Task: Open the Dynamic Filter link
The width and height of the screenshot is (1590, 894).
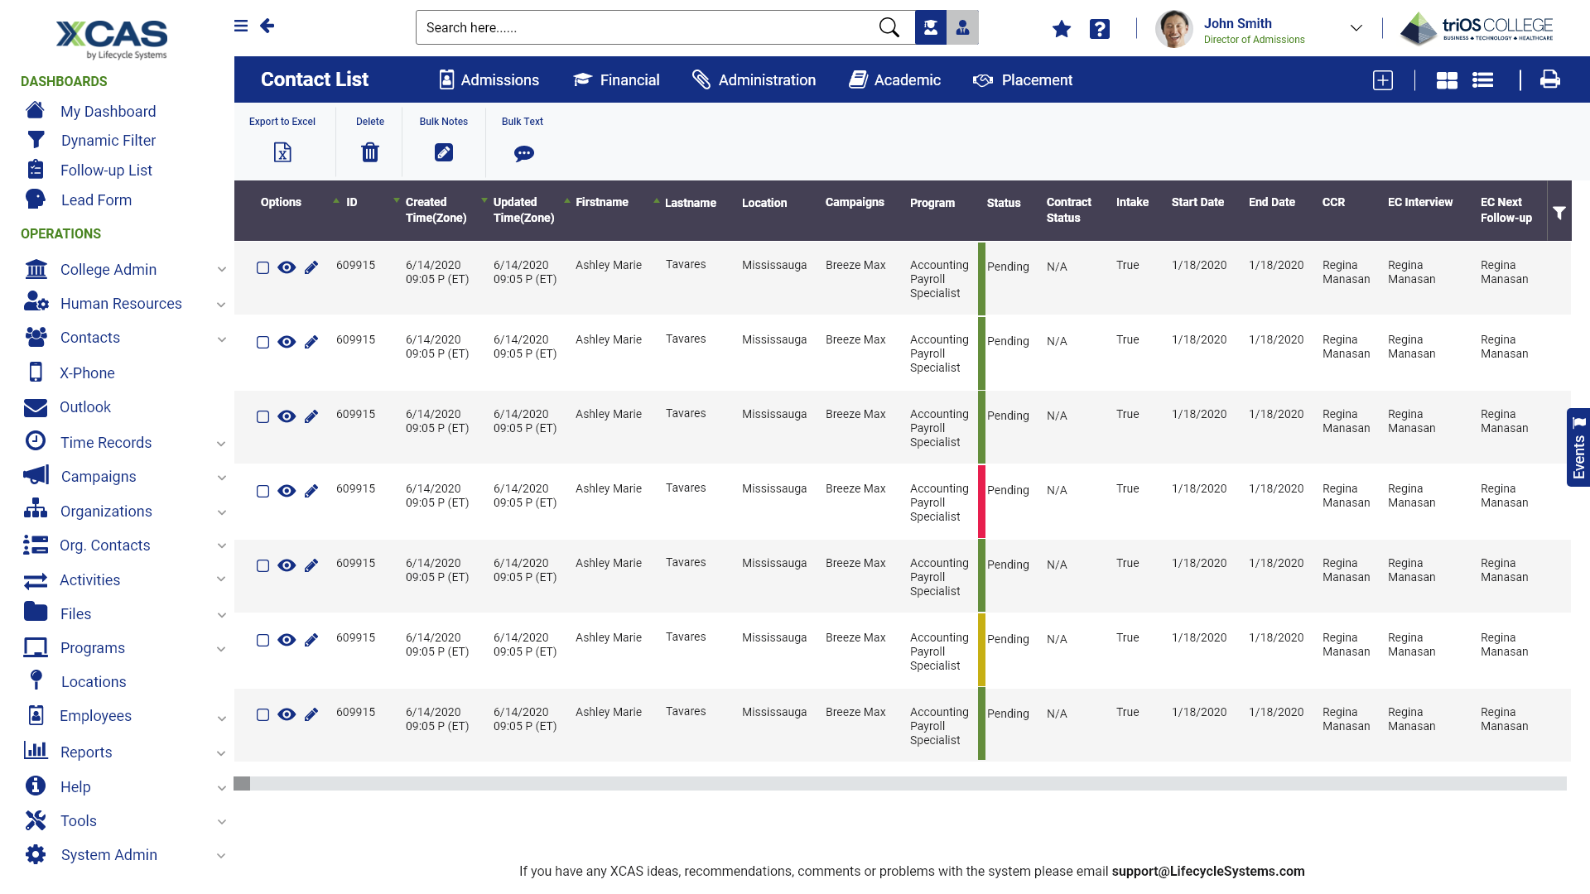Action: (x=108, y=141)
